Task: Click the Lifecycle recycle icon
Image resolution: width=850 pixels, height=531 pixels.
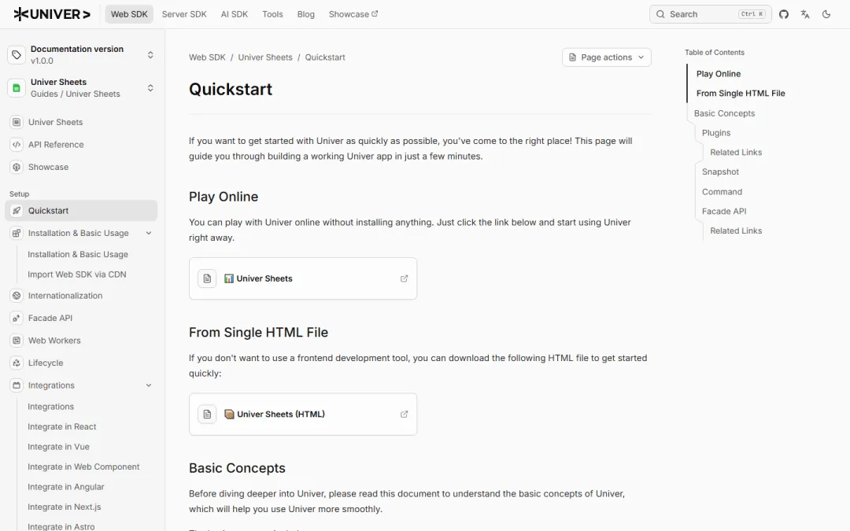Action: click(x=17, y=363)
